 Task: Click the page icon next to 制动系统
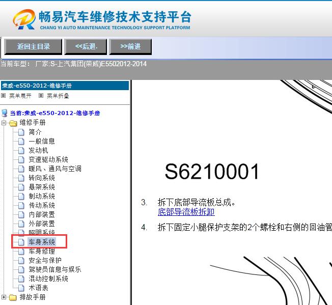(21, 196)
